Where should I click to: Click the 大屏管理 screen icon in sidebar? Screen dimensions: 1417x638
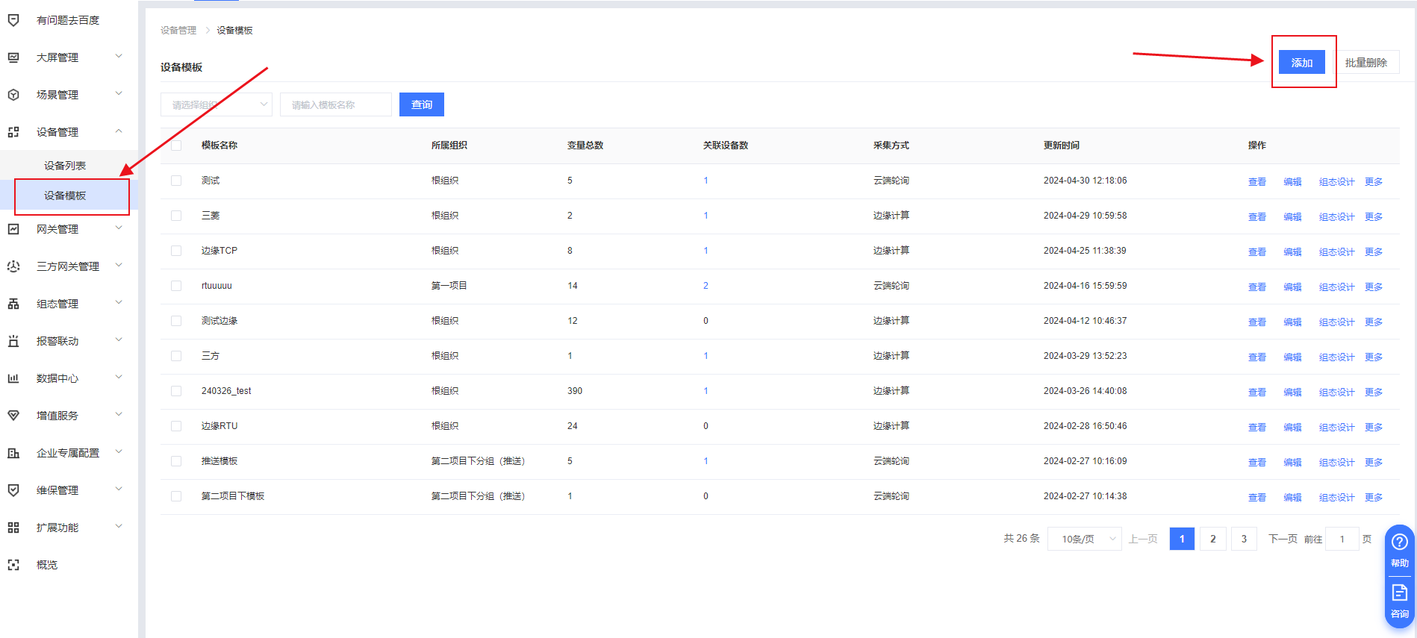coord(13,57)
